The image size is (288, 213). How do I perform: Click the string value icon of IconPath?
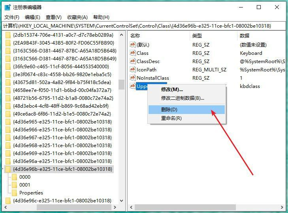(x=133, y=69)
